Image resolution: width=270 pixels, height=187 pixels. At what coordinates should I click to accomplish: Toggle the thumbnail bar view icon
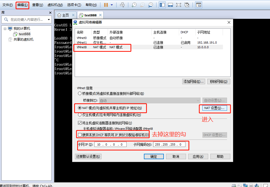[x=170, y=5]
